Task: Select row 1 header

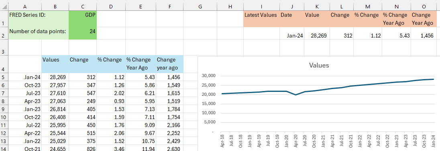Action: pos(4,19)
